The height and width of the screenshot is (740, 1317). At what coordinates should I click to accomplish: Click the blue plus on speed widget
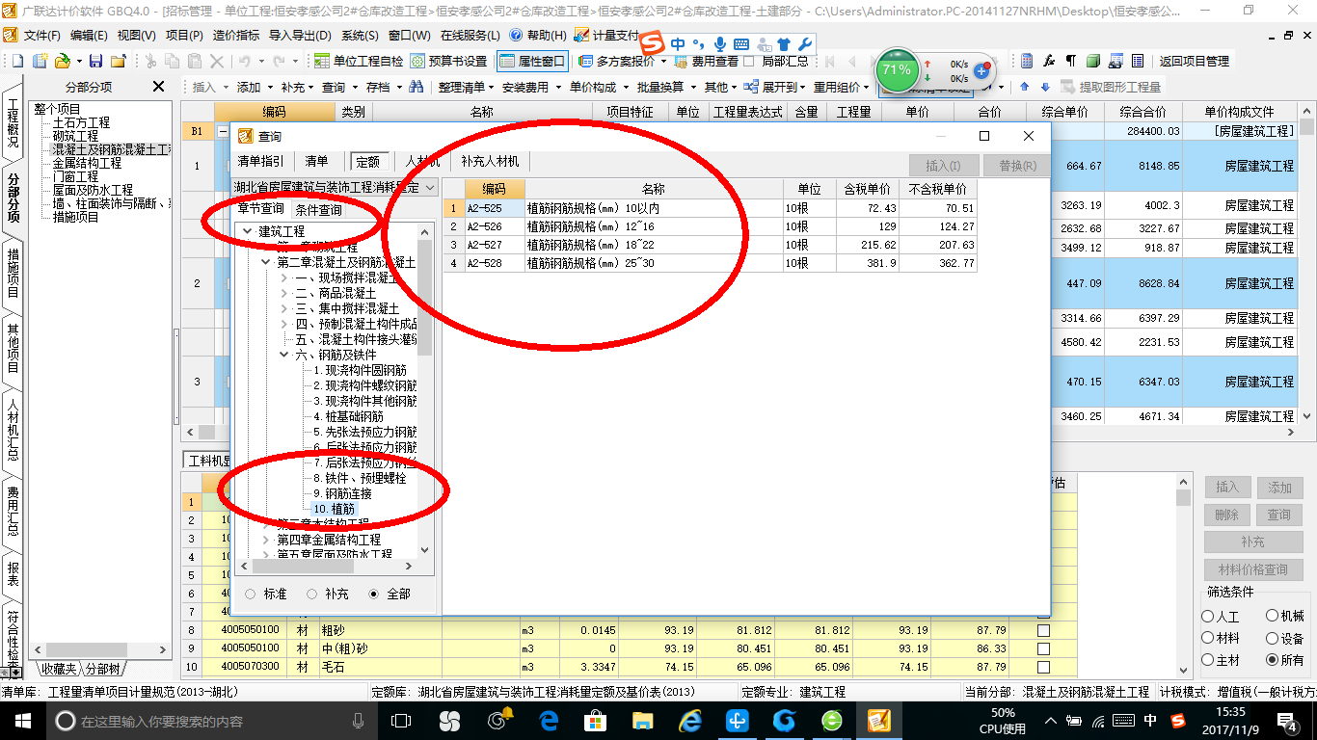pos(981,71)
